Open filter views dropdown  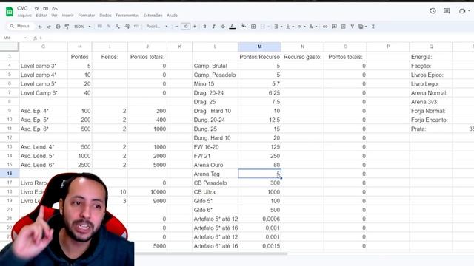pyautogui.click(x=362, y=27)
